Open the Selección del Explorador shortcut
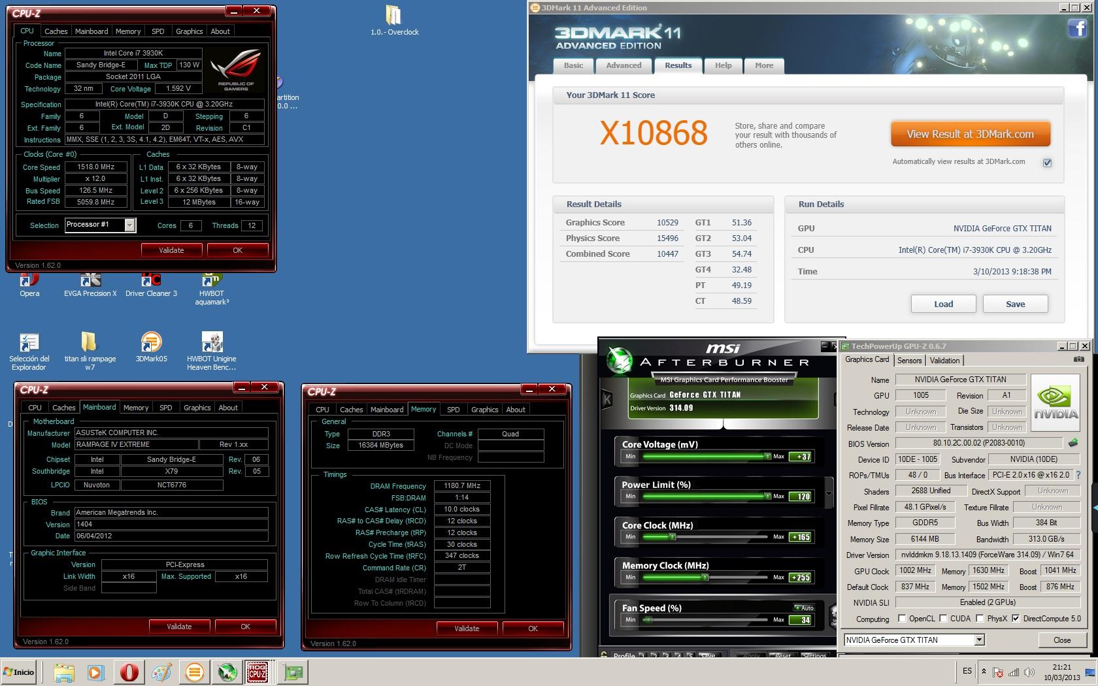Image resolution: width=1098 pixels, height=686 pixels. pos(29,352)
